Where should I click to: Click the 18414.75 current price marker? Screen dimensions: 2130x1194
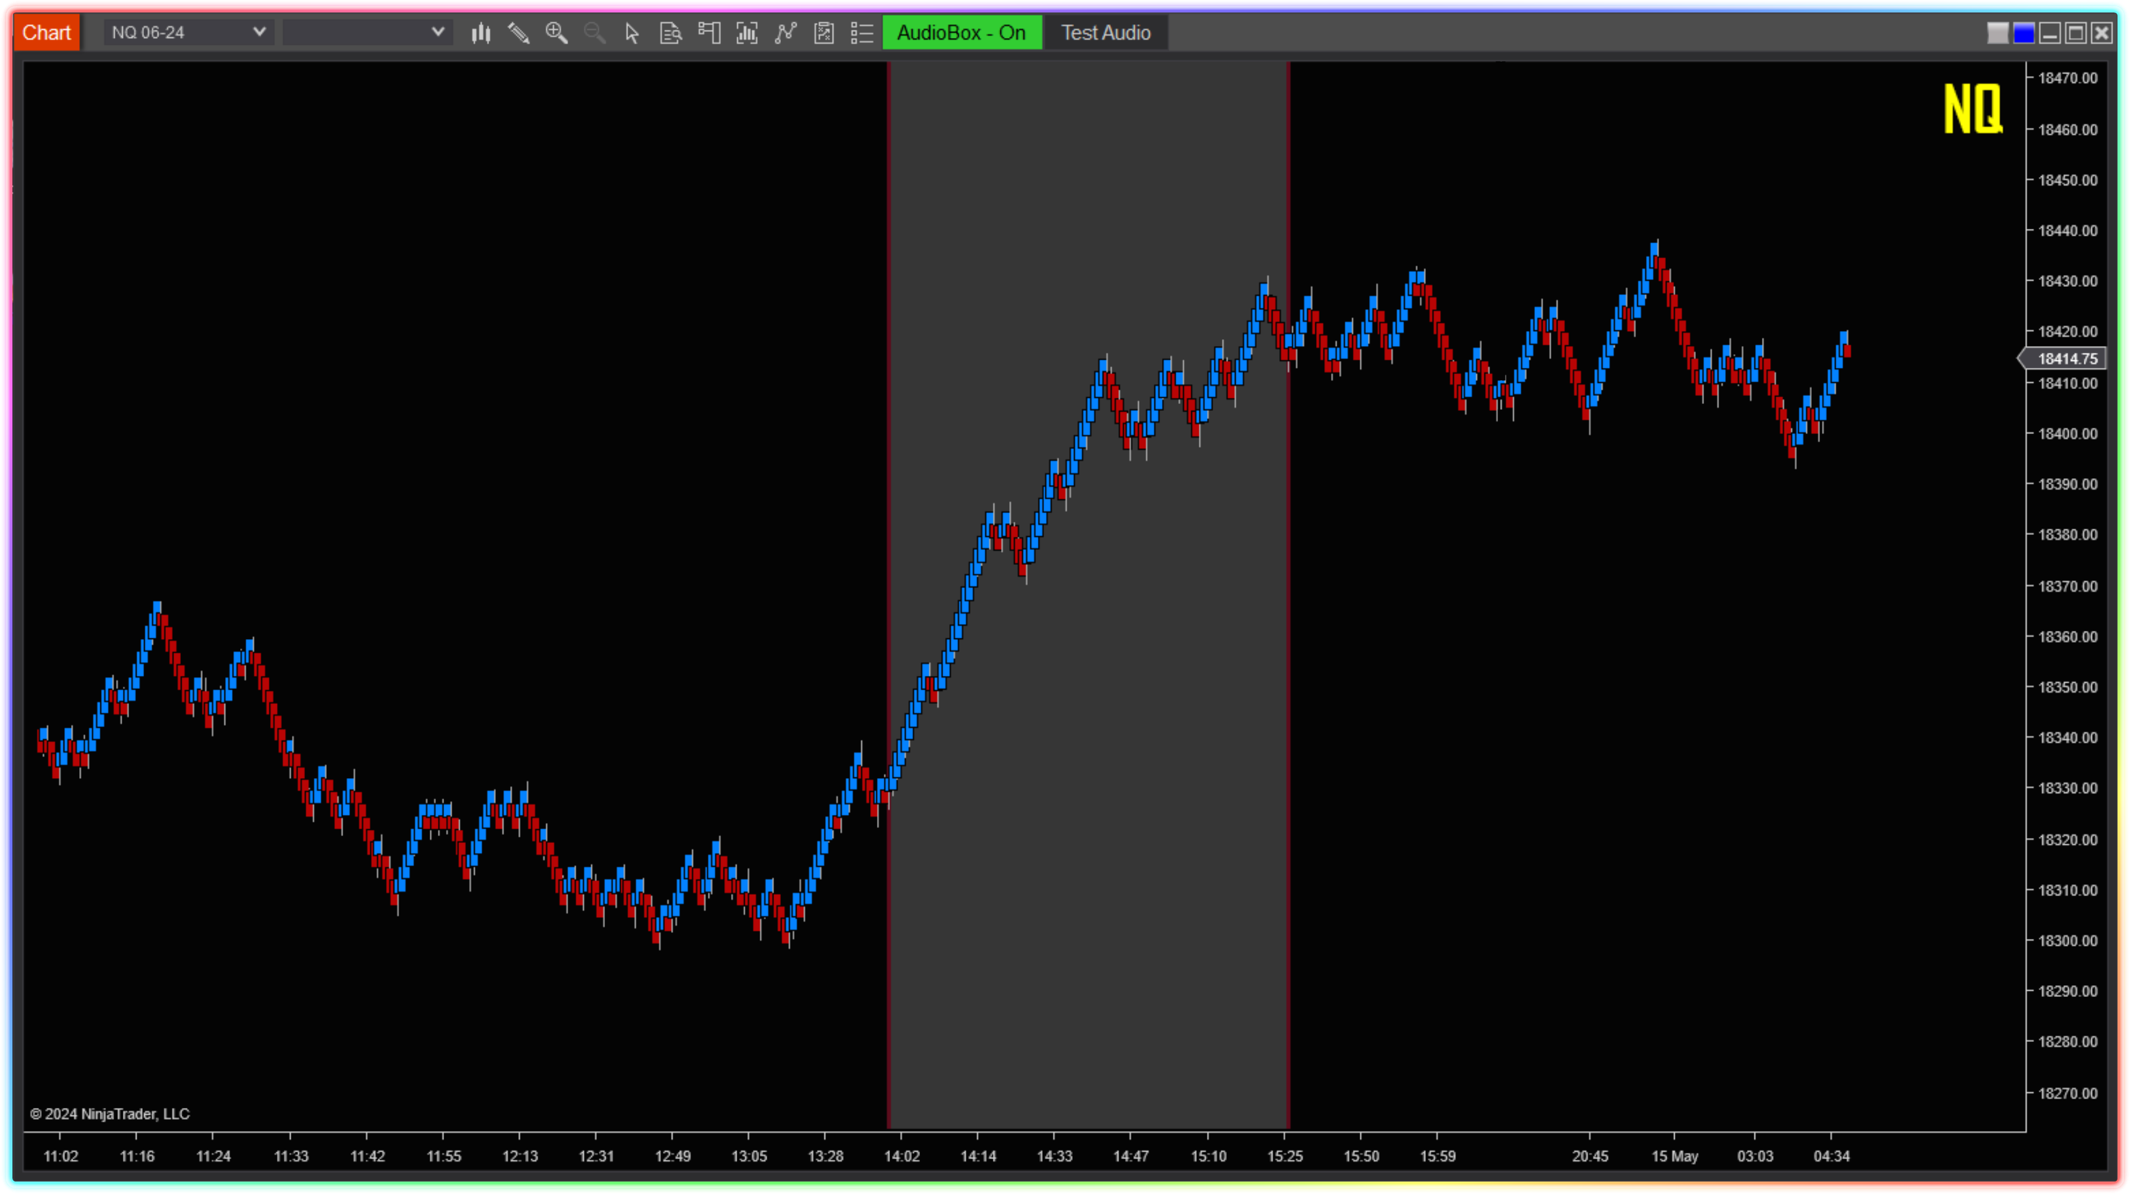2067,359
